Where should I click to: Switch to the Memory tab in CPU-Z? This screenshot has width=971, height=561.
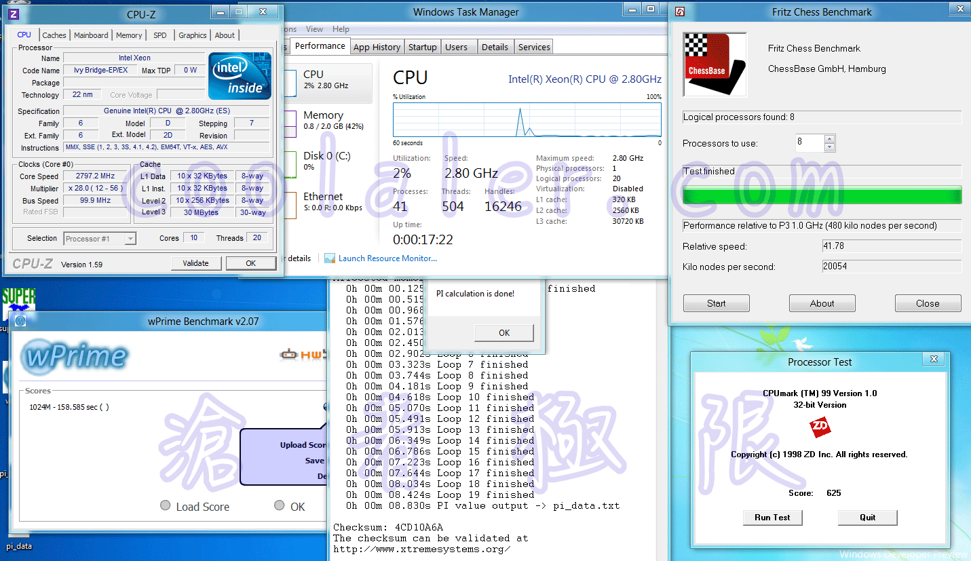click(129, 35)
